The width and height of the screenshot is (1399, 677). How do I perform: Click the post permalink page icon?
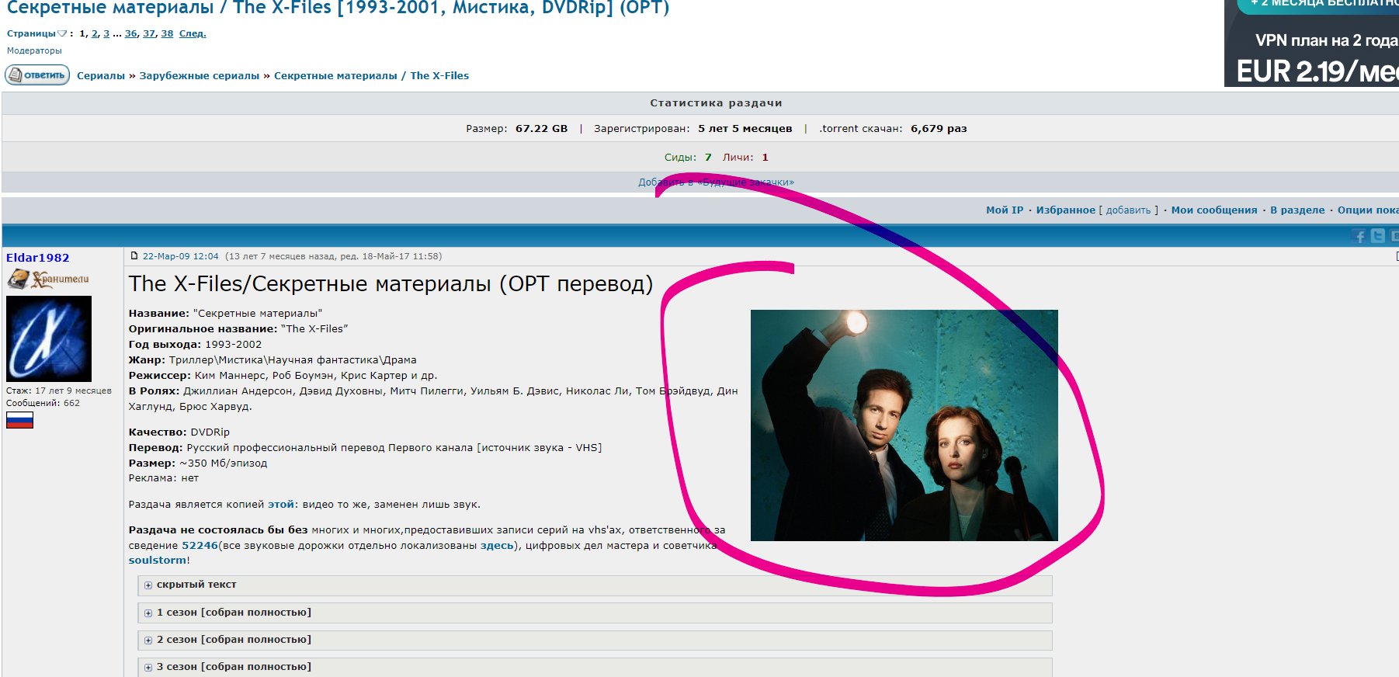coord(134,255)
